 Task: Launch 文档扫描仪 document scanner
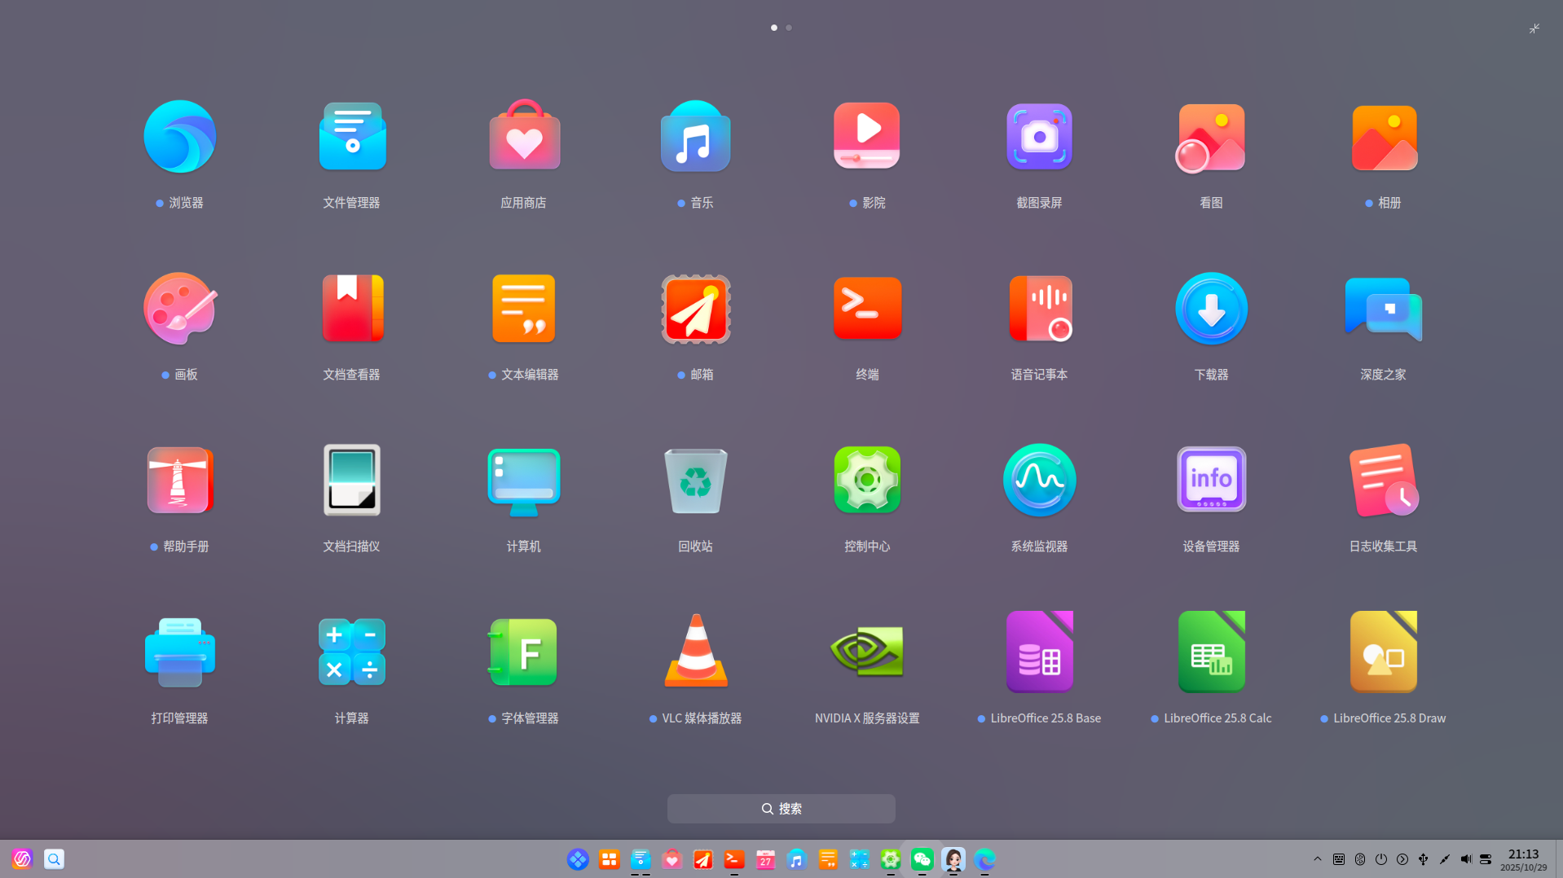(x=352, y=481)
